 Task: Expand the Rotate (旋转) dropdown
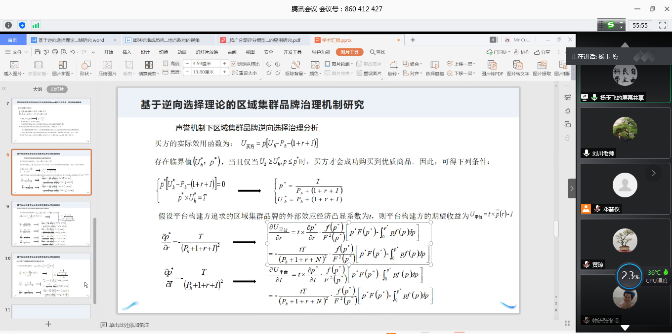point(393,74)
